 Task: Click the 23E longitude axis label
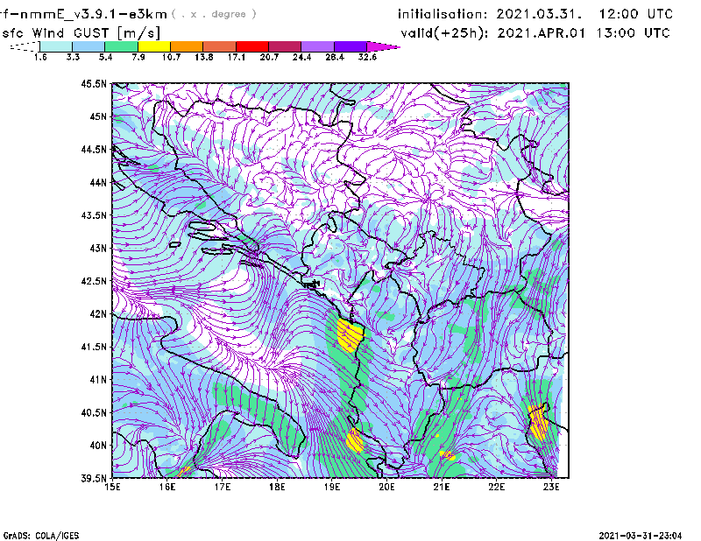[552, 487]
